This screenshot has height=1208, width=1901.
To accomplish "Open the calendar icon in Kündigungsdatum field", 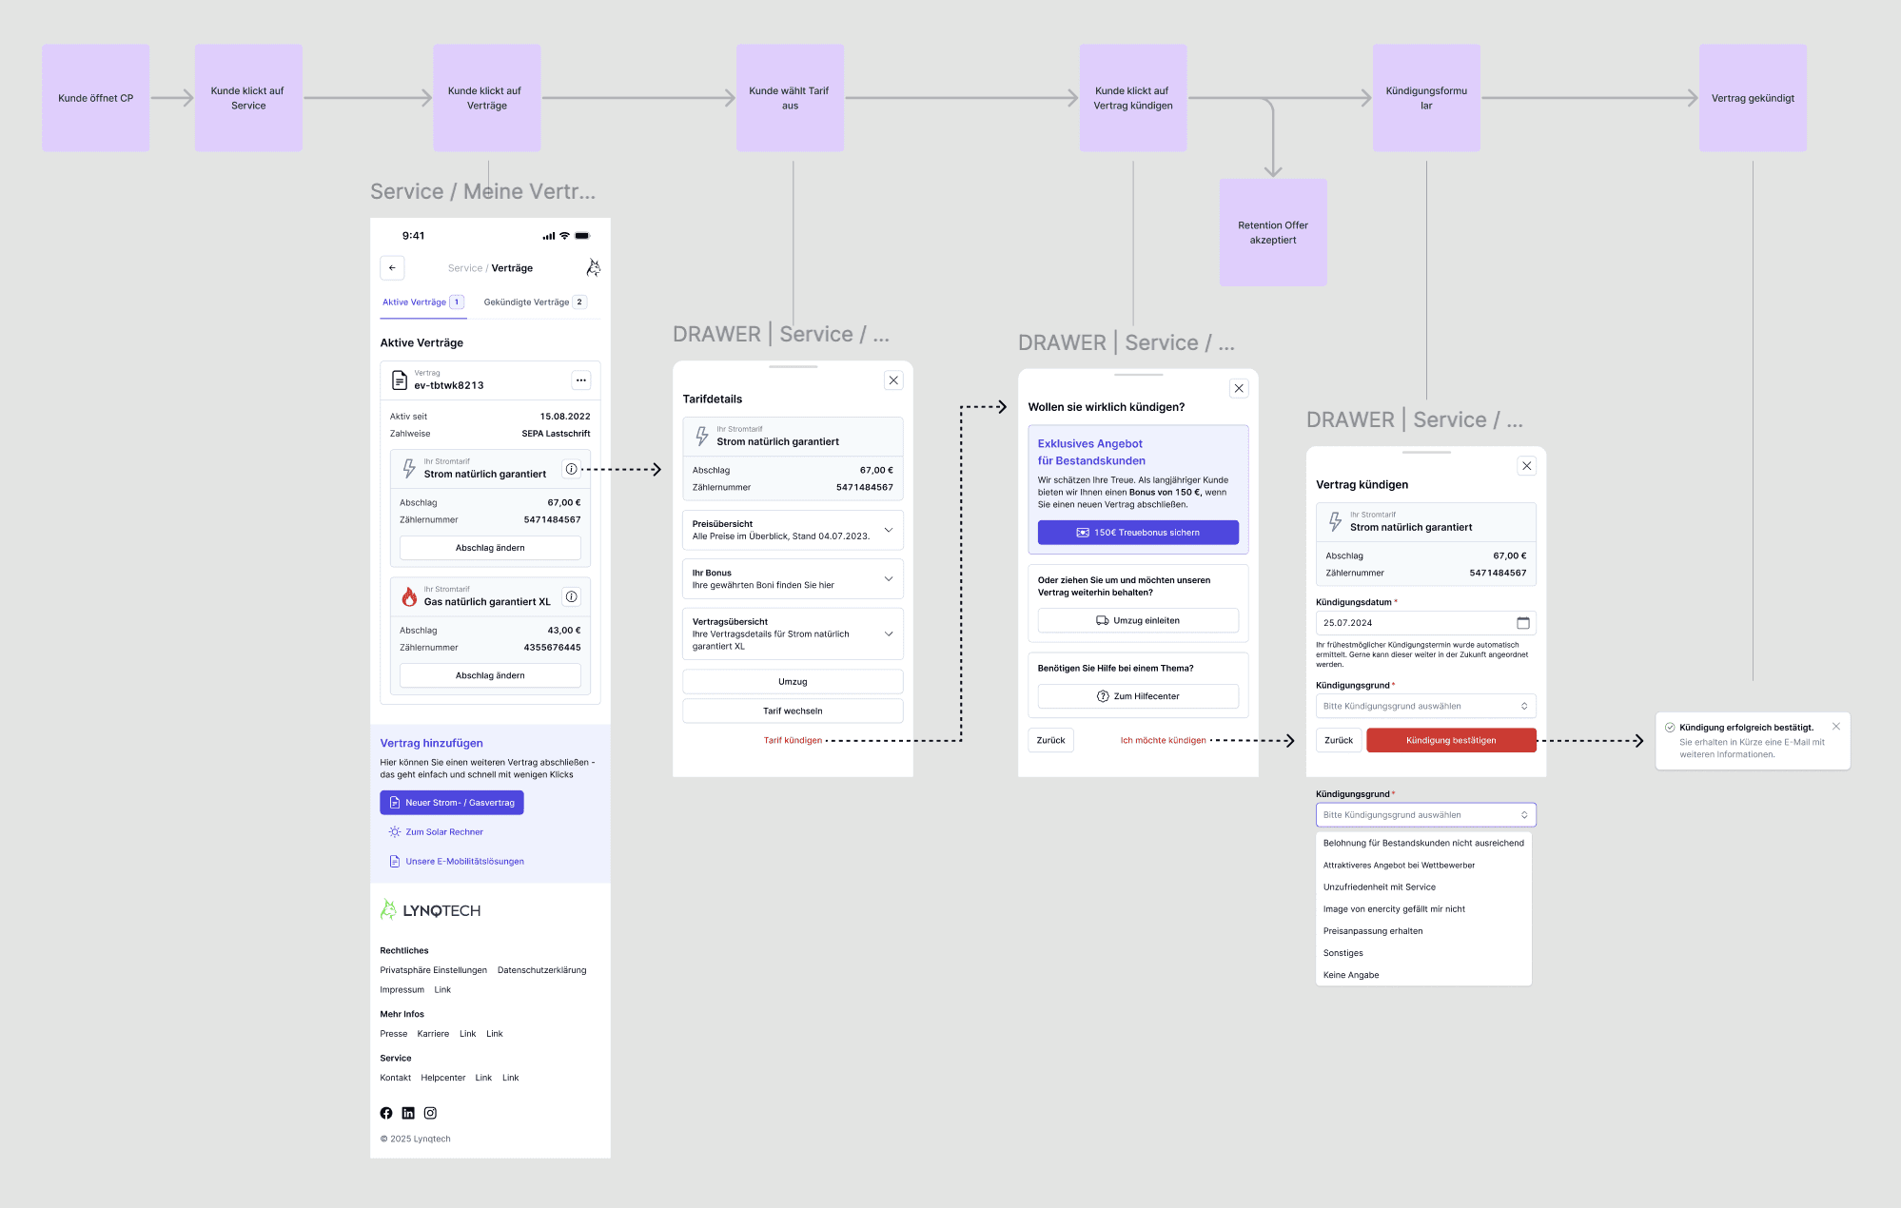I will pos(1522,623).
